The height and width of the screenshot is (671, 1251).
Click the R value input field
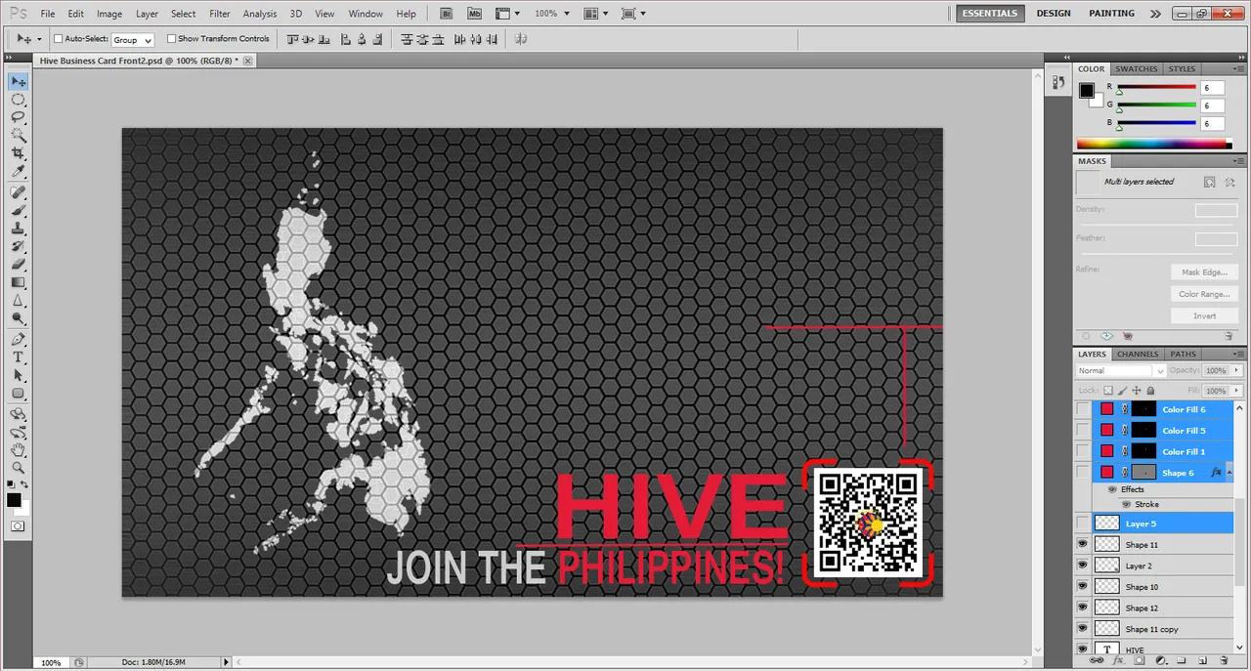point(1212,88)
